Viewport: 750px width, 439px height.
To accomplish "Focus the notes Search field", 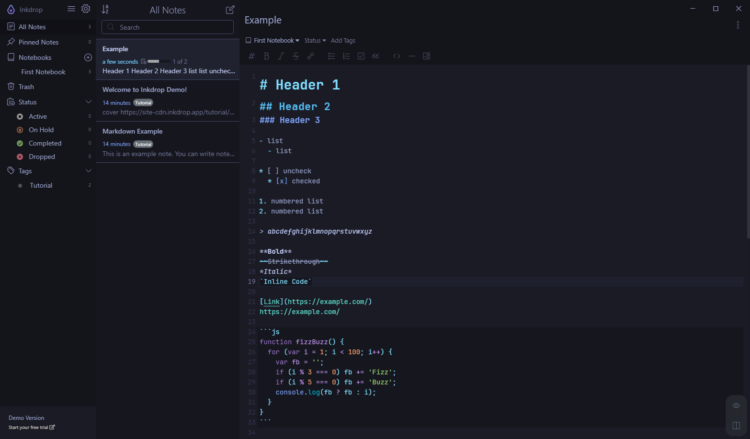I will point(168,27).
